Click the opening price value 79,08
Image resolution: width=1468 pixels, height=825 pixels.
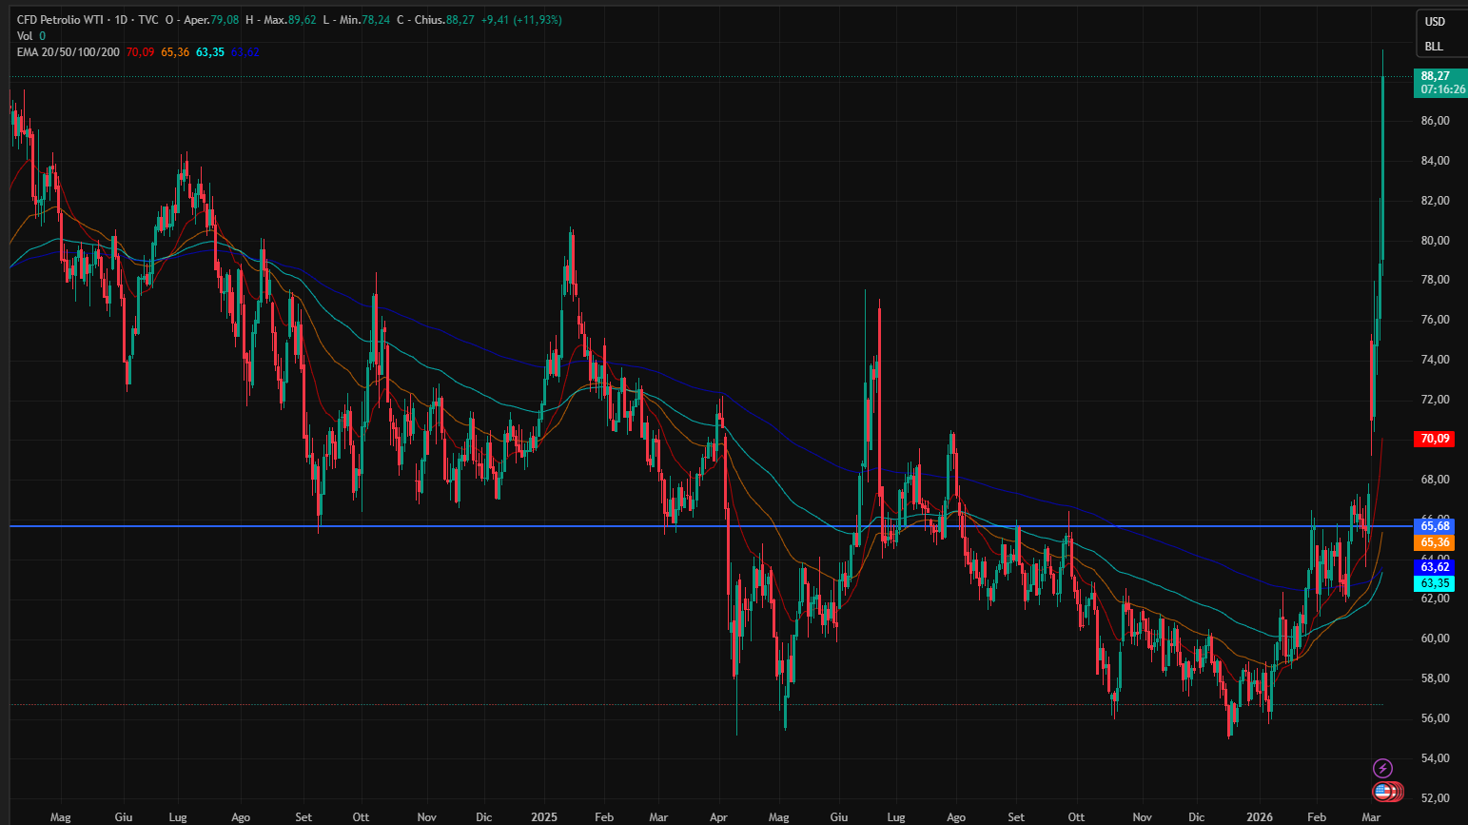[x=225, y=20]
